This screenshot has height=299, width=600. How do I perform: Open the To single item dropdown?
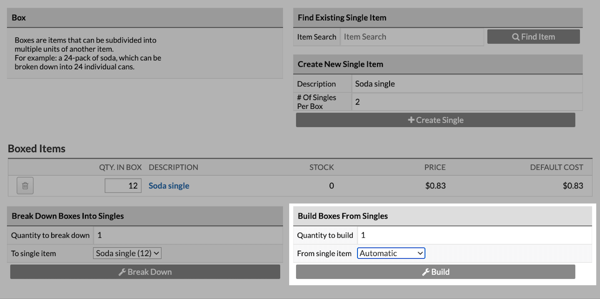(x=127, y=253)
